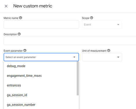The image size is (136, 109).
Task: Click the event parameter list scrollbar thumb
Action: point(78,78)
